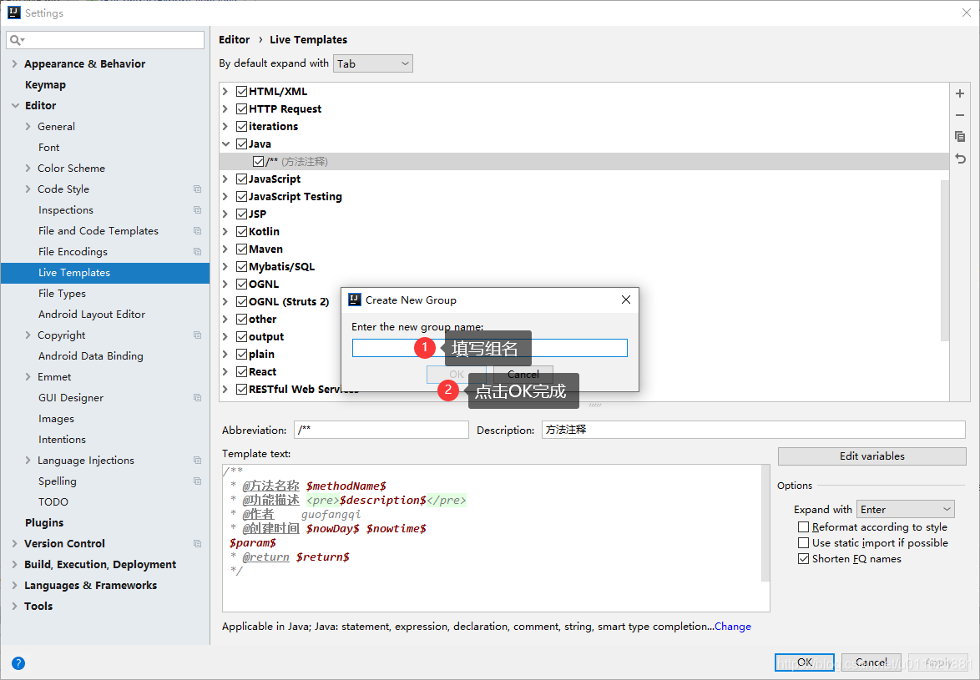980x680 pixels.
Task: Enable Reformat according to style
Action: click(804, 527)
